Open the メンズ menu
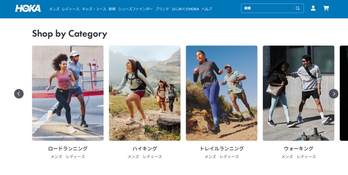The width and height of the screenshot is (348, 175). (54, 9)
